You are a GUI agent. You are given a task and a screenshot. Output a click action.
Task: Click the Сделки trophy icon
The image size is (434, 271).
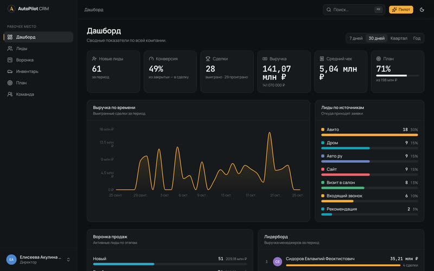[x=208, y=59]
